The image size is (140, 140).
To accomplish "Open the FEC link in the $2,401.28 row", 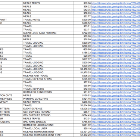I will 116,132.
